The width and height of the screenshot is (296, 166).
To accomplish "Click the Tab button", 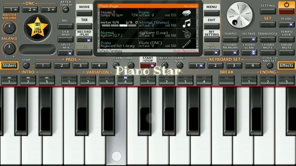I will click(x=84, y=26).
